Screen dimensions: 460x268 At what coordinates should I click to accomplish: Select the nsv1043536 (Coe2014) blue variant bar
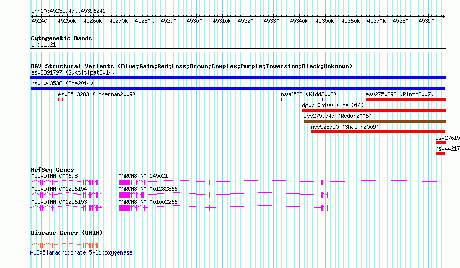[x=238, y=88]
